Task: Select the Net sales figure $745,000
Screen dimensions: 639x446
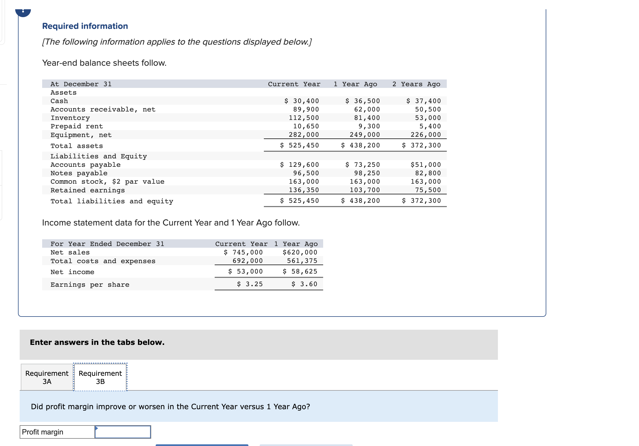Action: tap(243, 252)
